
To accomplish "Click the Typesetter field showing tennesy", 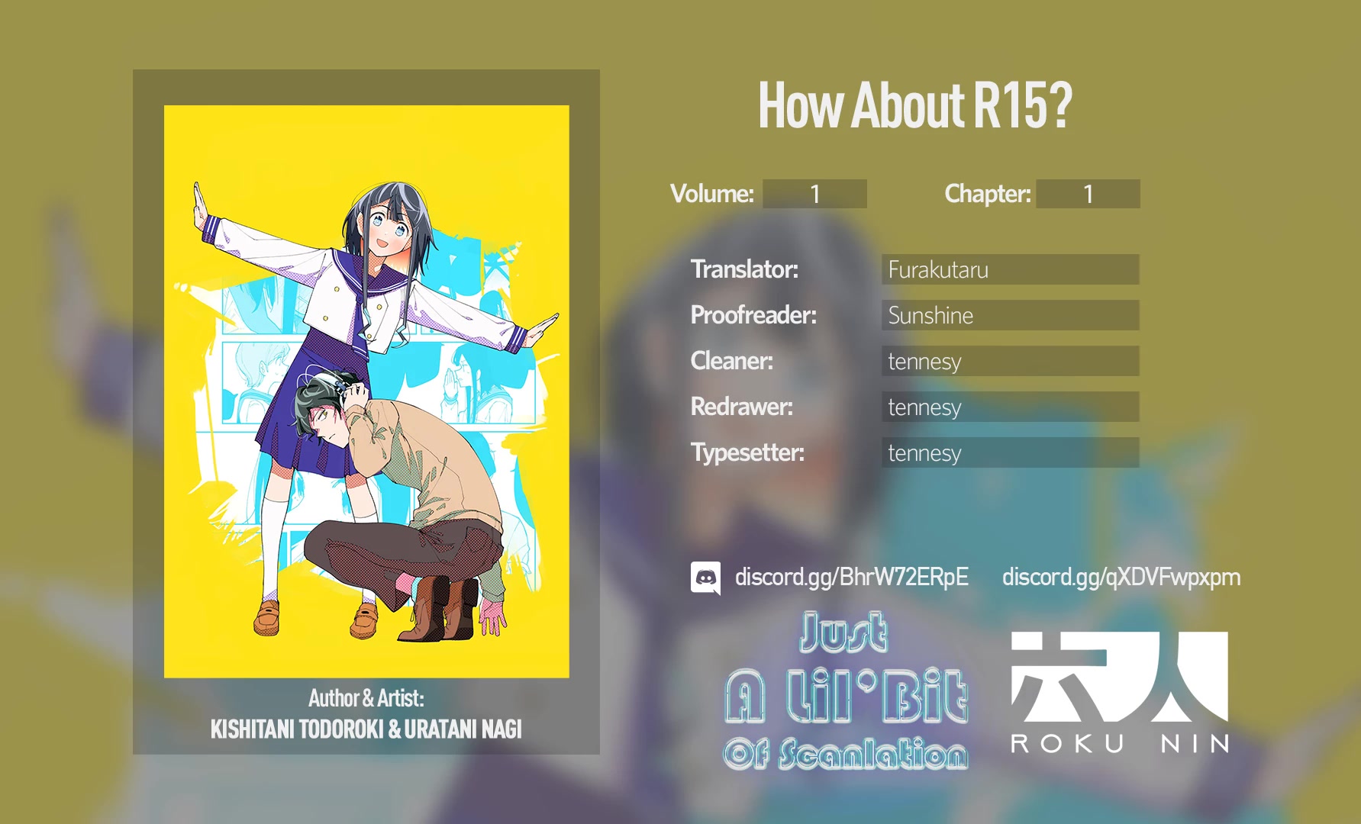I will point(1011,452).
